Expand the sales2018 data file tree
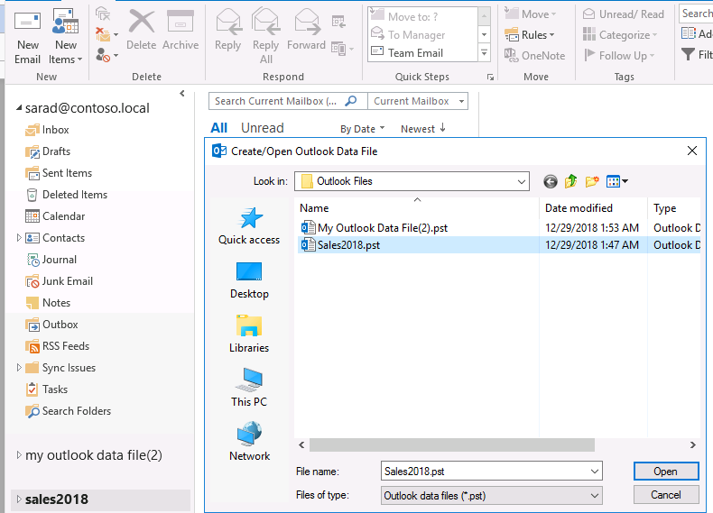Viewport: 713px width, 513px height. point(19,499)
